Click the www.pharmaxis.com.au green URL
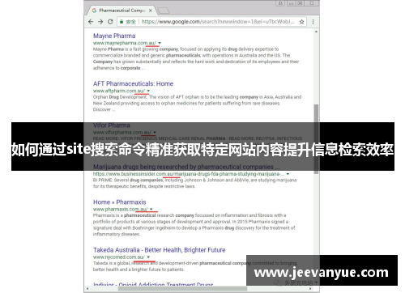 (x=121, y=209)
